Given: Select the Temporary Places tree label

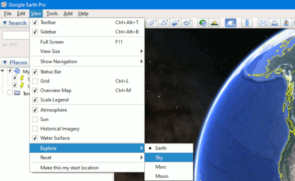Looking at the screenshot, I should [26, 93].
